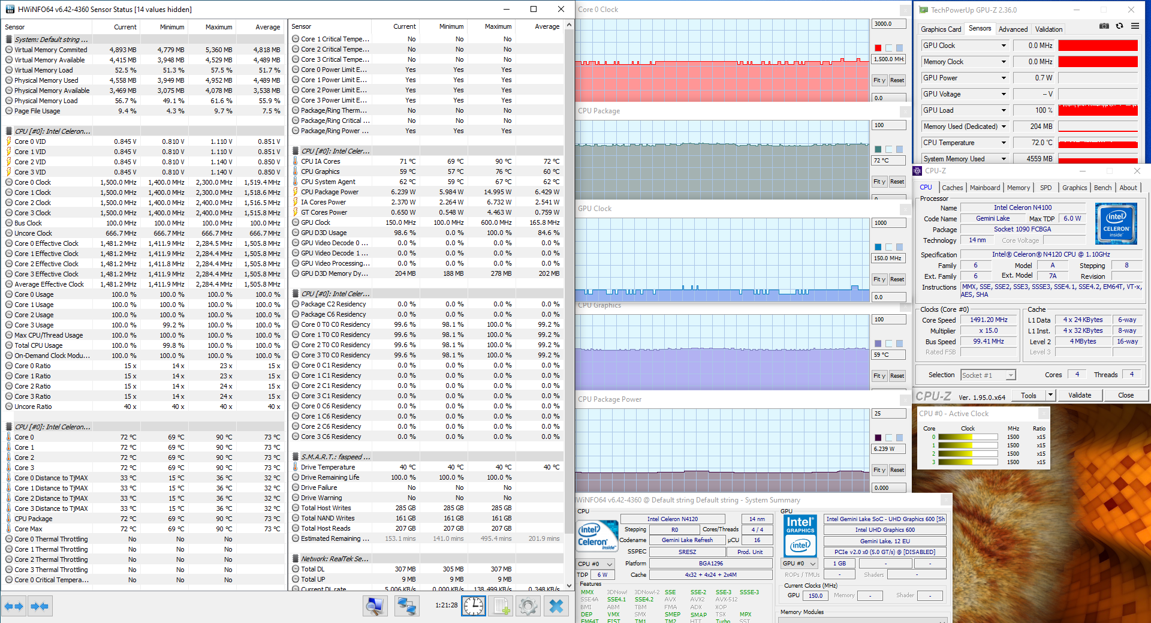Open the GPU Clock sensor dropdown in GPU-Z
The width and height of the screenshot is (1151, 623).
coord(1004,46)
